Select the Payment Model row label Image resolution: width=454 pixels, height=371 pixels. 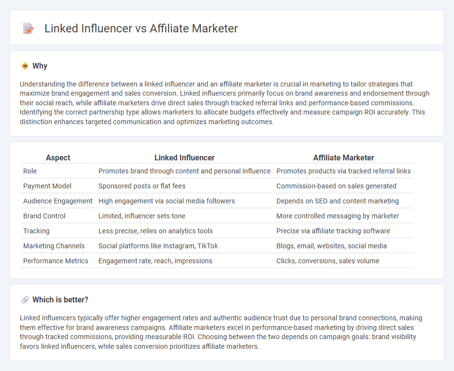(47, 186)
